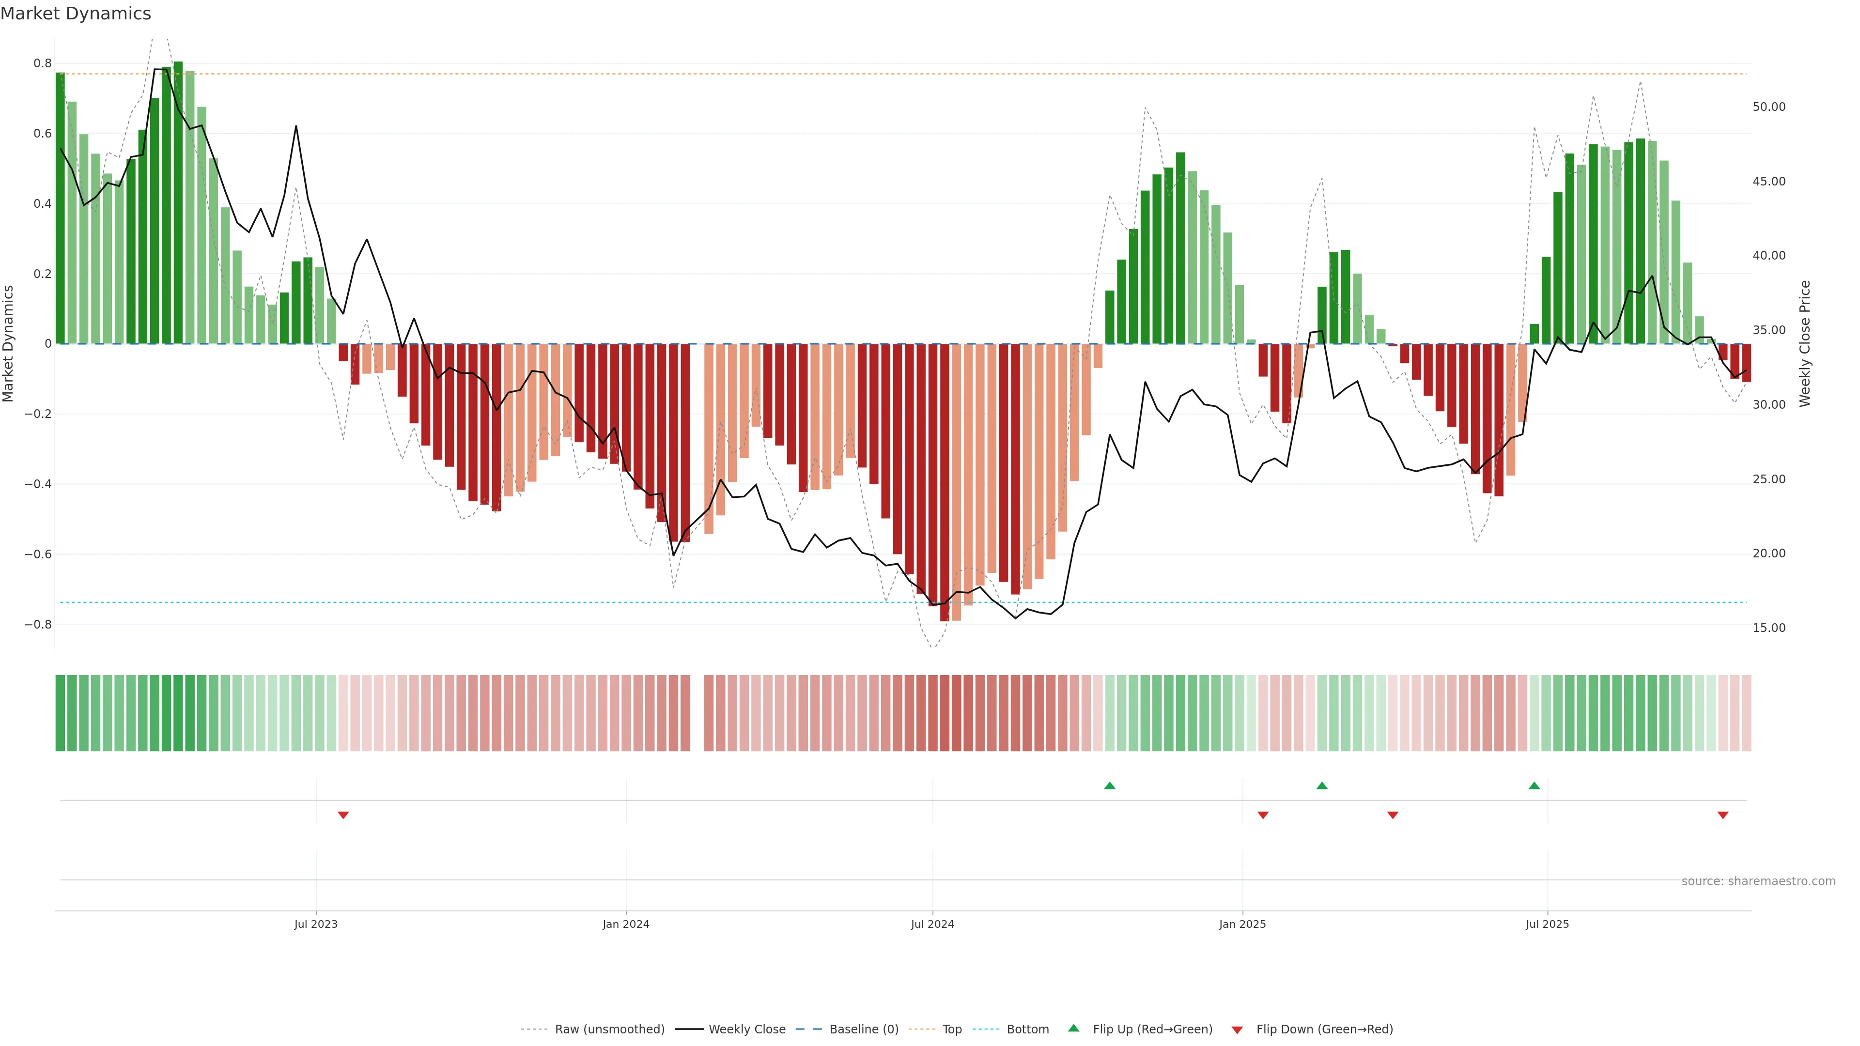
Task: Click the Jul 2024 x-axis label
Action: [932, 924]
